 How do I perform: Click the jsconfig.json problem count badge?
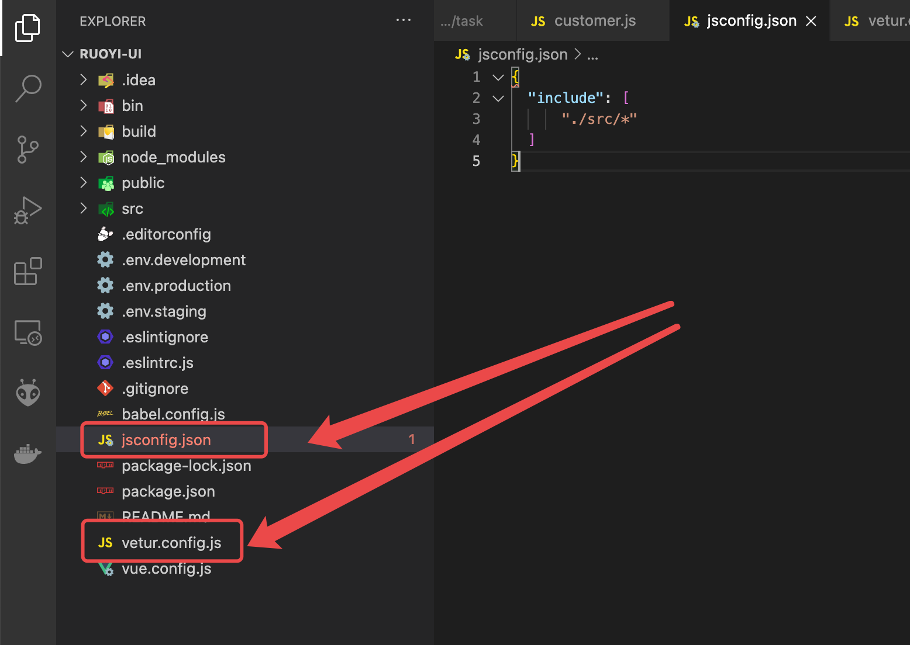(x=412, y=439)
